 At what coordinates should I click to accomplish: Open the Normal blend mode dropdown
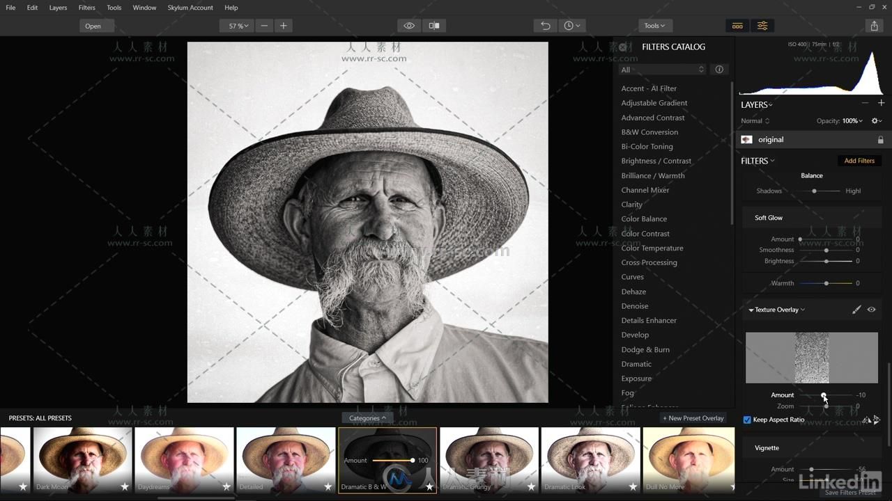755,121
